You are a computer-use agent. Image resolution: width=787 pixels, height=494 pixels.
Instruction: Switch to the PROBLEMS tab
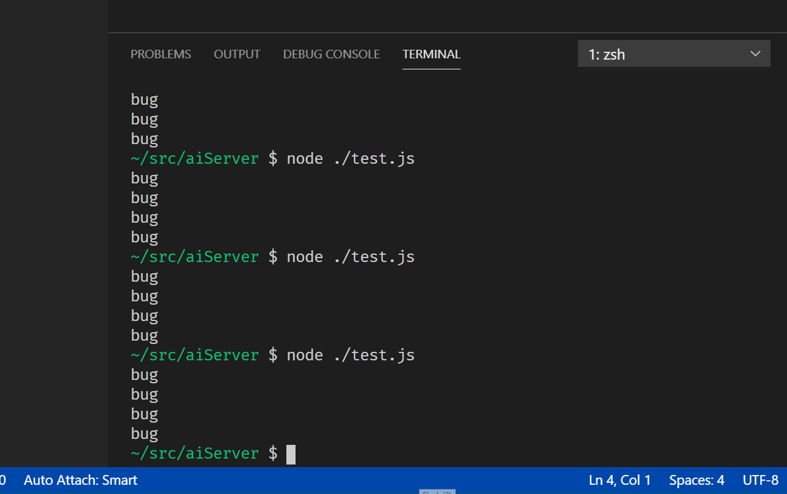(161, 54)
